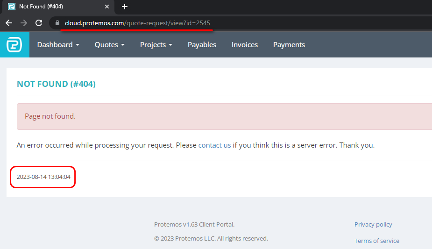Open the Invoices page

click(245, 45)
